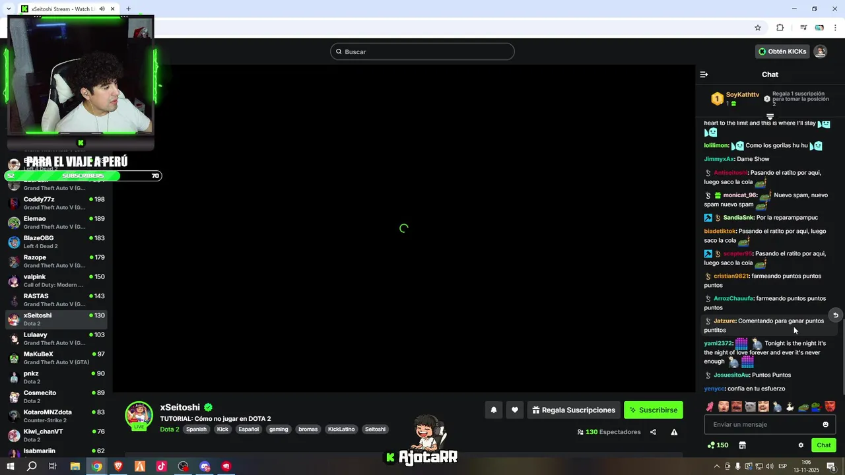Viewport: 845px width, 475px height.
Task: Share the stream using the share icon
Action: point(653,432)
